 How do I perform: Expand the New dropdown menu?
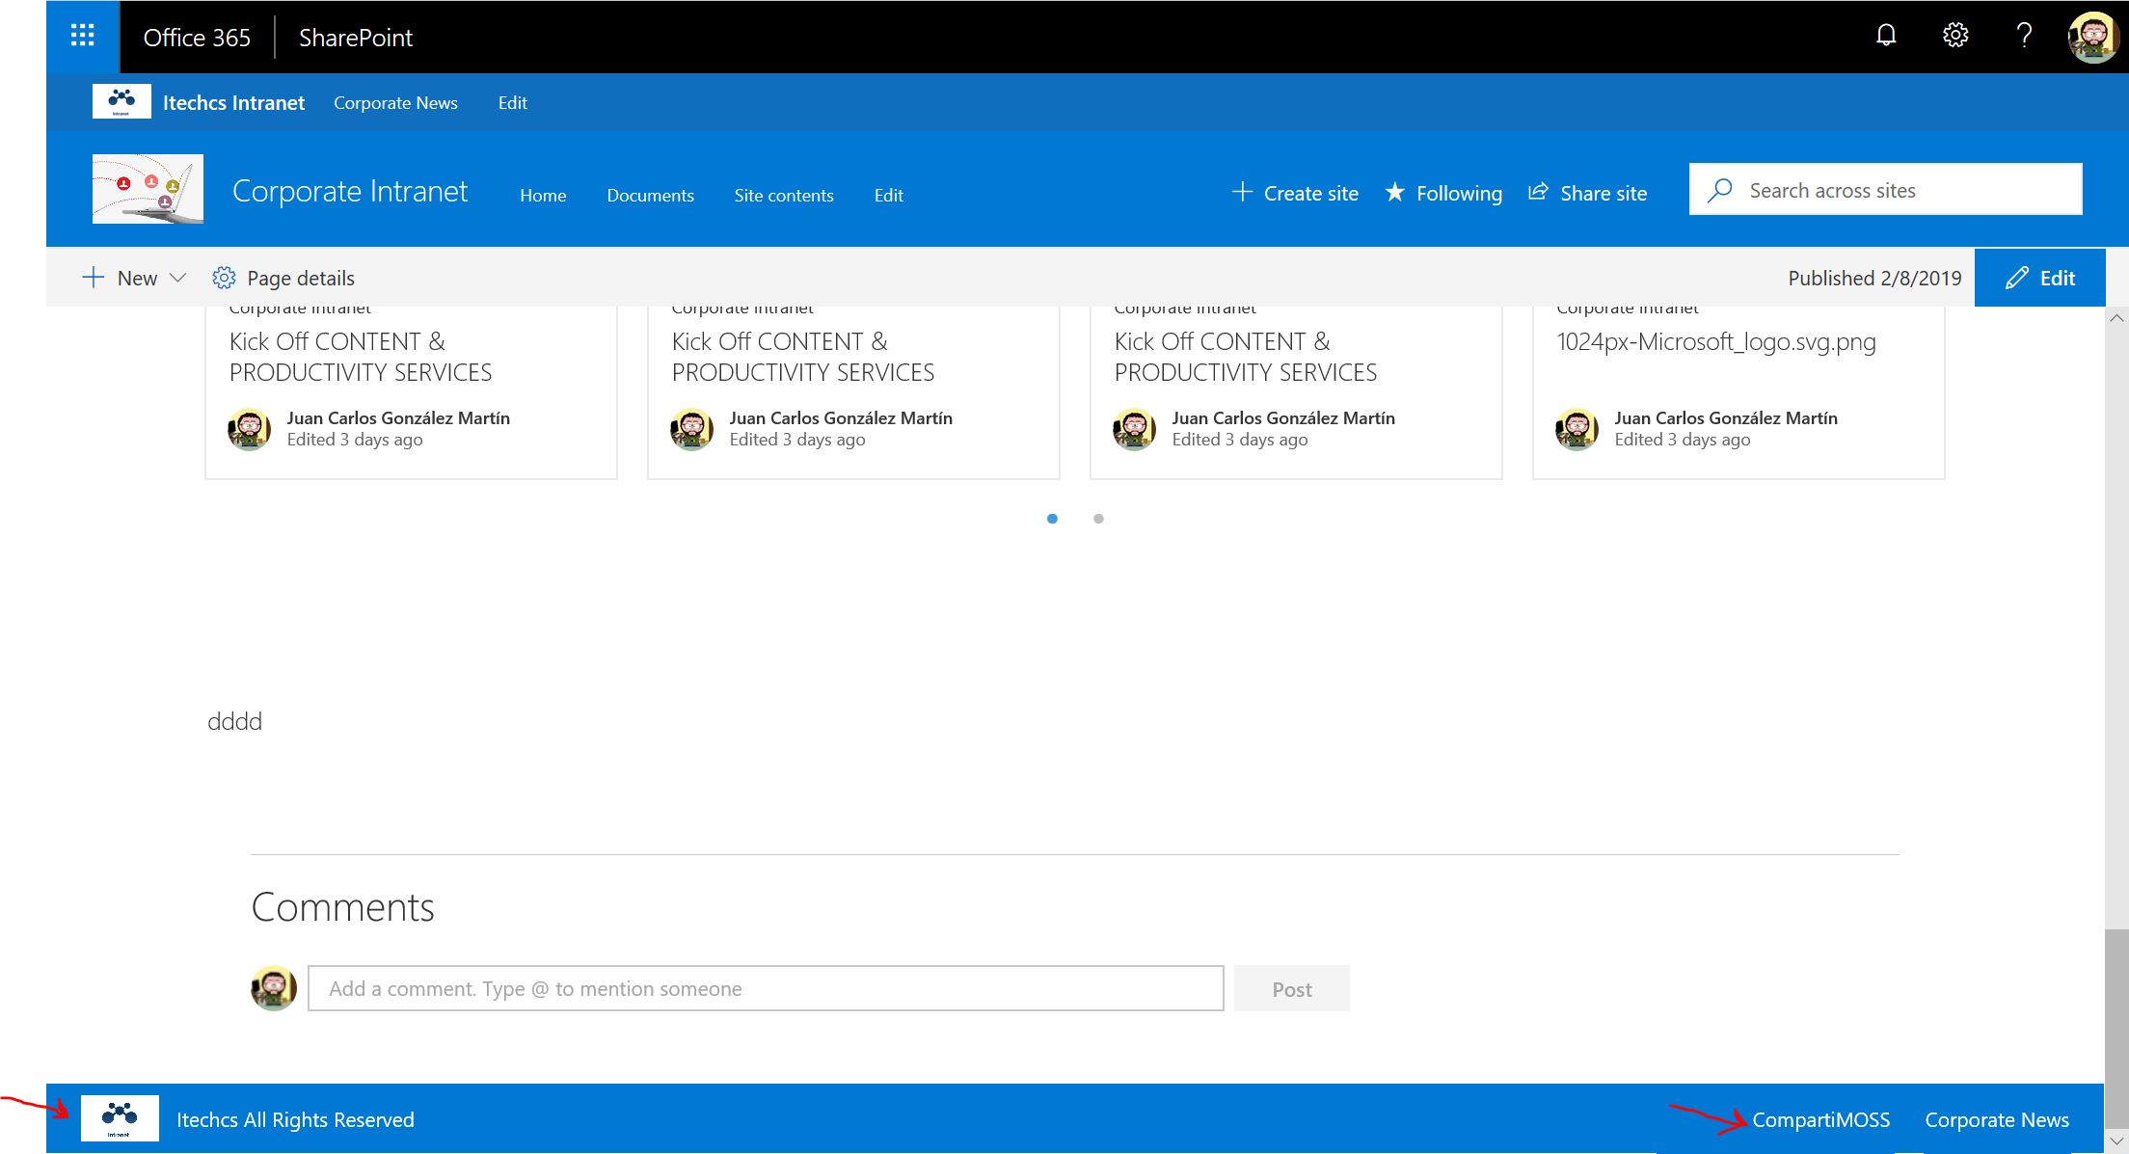[x=135, y=279]
